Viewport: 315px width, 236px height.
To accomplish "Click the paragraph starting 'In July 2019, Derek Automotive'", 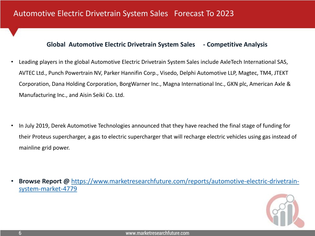I will click(158, 137).
